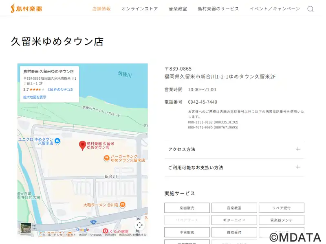
Task: Select 音楽教室 in top navigation
Action: tap(178, 9)
